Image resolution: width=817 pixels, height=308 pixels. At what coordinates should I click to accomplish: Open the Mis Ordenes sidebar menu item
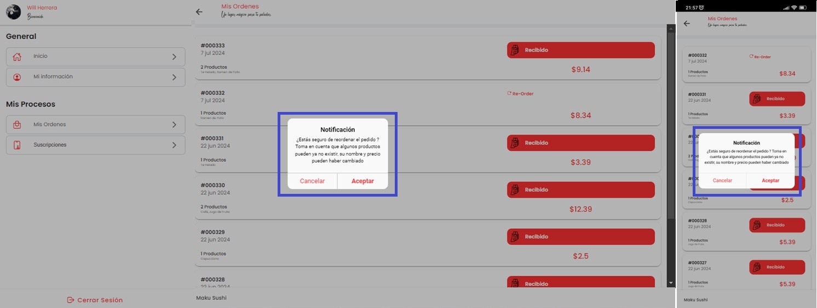coord(95,125)
